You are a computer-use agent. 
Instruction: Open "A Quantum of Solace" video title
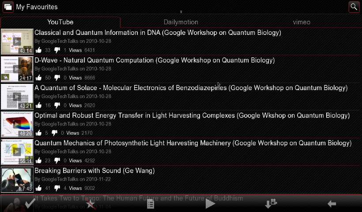191,88
